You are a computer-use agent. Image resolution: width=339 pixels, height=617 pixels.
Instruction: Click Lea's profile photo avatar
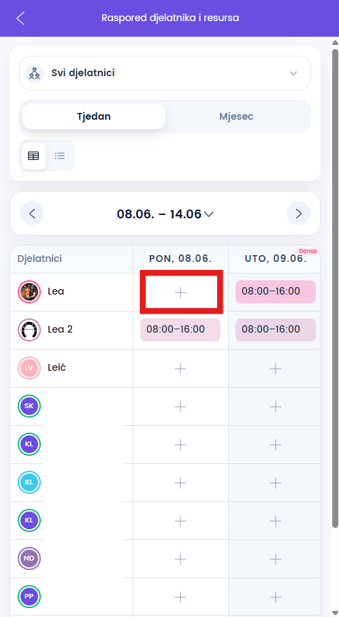click(x=29, y=292)
